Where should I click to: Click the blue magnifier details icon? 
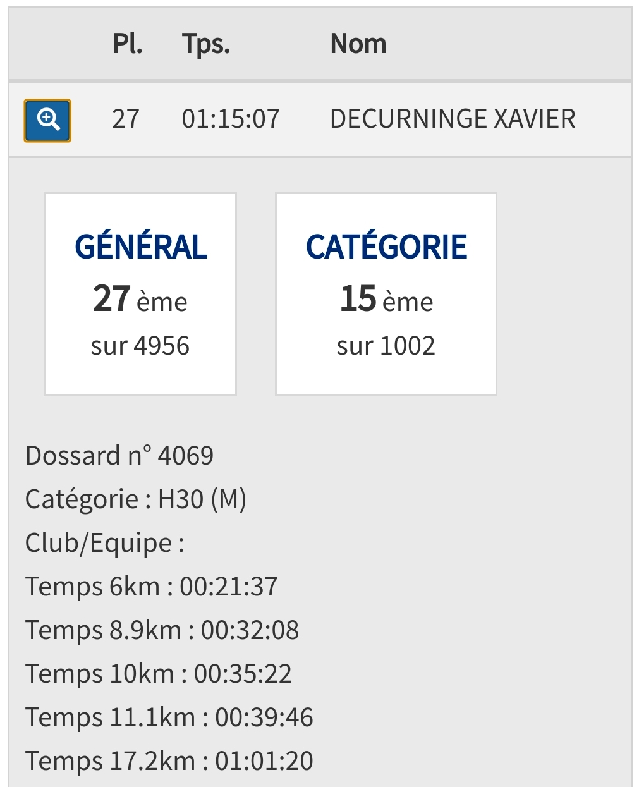click(x=47, y=120)
